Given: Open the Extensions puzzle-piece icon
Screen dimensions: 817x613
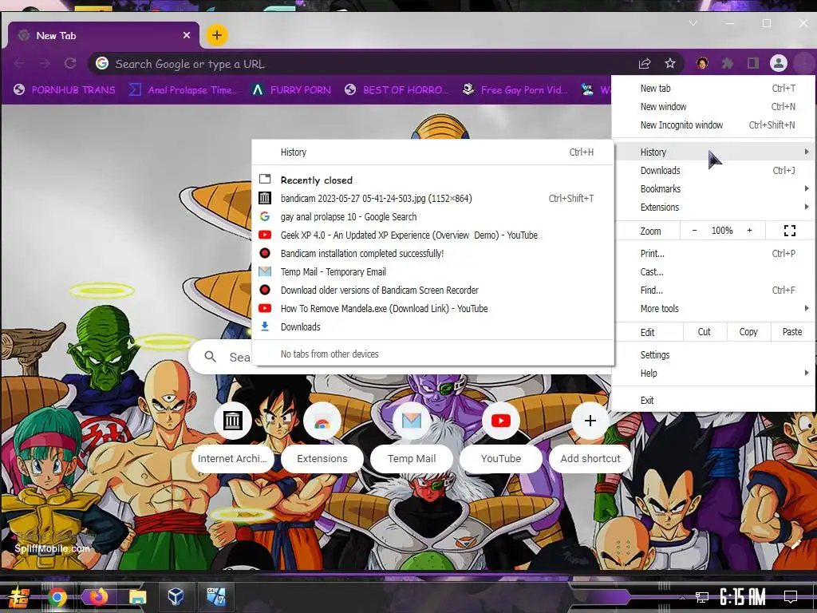Looking at the screenshot, I should [x=728, y=64].
